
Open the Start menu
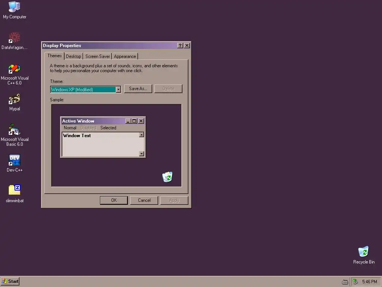coord(10,281)
